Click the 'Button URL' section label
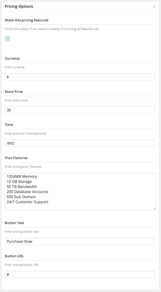 point(14,256)
